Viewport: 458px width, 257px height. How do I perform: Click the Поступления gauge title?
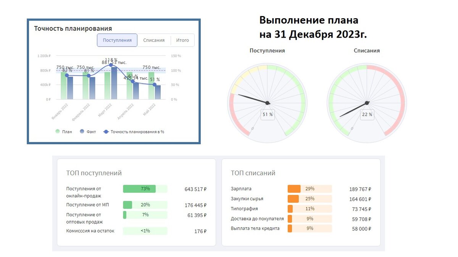[x=267, y=50]
